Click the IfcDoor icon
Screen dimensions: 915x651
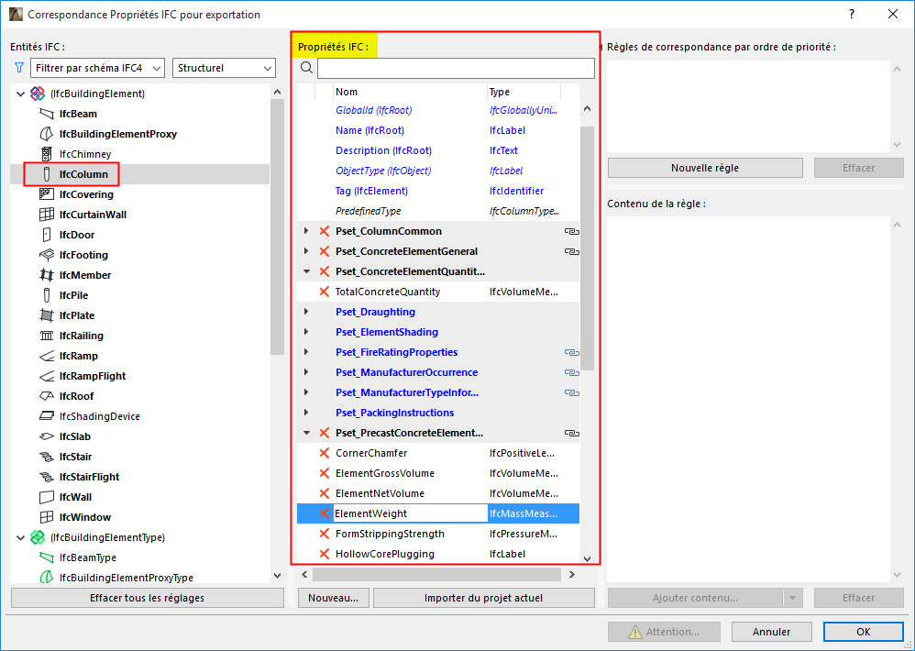[47, 235]
